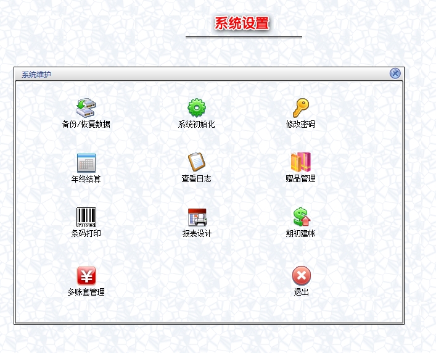Click the barcode printing icon
Image resolution: width=436 pixels, height=353 pixels.
tap(86, 217)
